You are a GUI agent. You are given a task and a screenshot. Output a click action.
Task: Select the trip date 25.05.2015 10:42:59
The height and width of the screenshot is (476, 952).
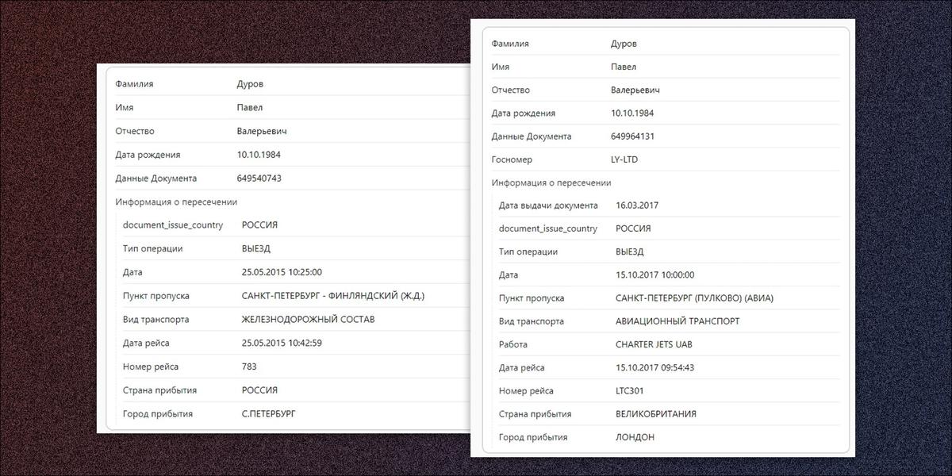[282, 343]
